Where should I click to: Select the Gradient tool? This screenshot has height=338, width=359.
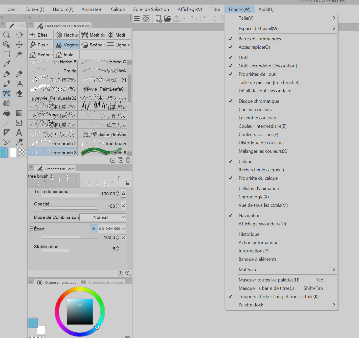point(19,113)
